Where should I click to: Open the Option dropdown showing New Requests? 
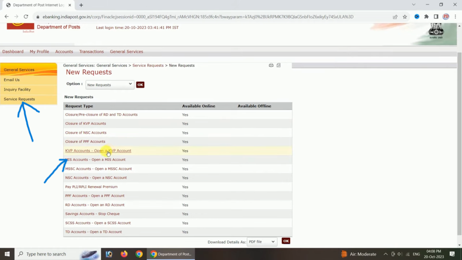pyautogui.click(x=110, y=84)
